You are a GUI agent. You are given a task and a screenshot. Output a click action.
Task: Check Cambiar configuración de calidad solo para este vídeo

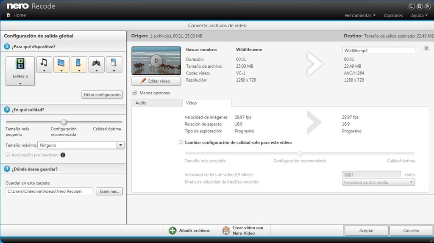click(x=181, y=142)
